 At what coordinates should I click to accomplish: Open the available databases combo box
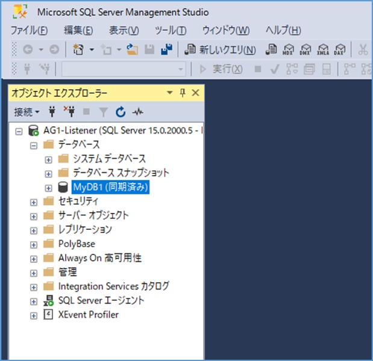coord(124,69)
